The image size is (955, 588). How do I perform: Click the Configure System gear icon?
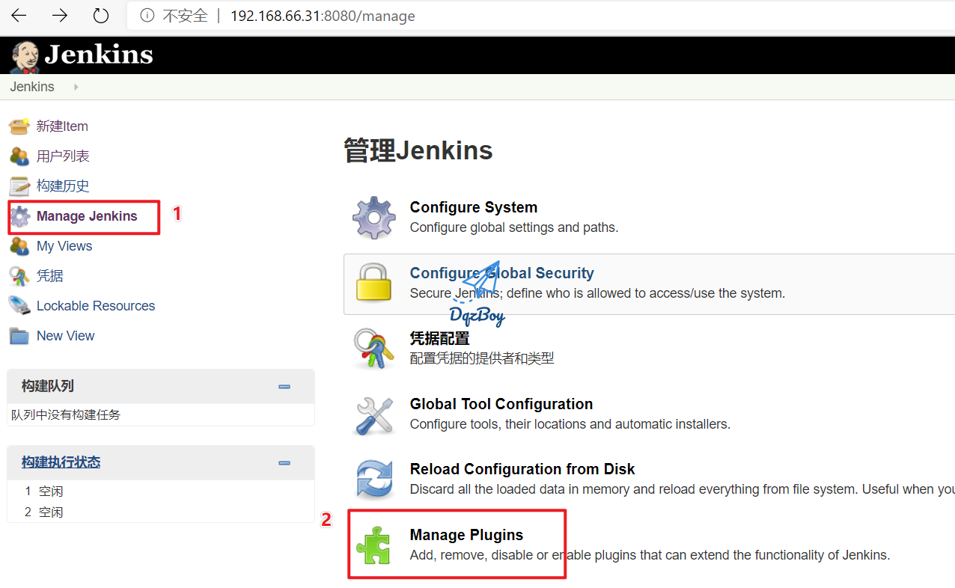(x=373, y=218)
